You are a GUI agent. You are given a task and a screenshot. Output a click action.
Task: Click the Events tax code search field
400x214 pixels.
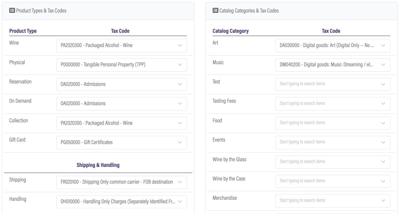327,142
